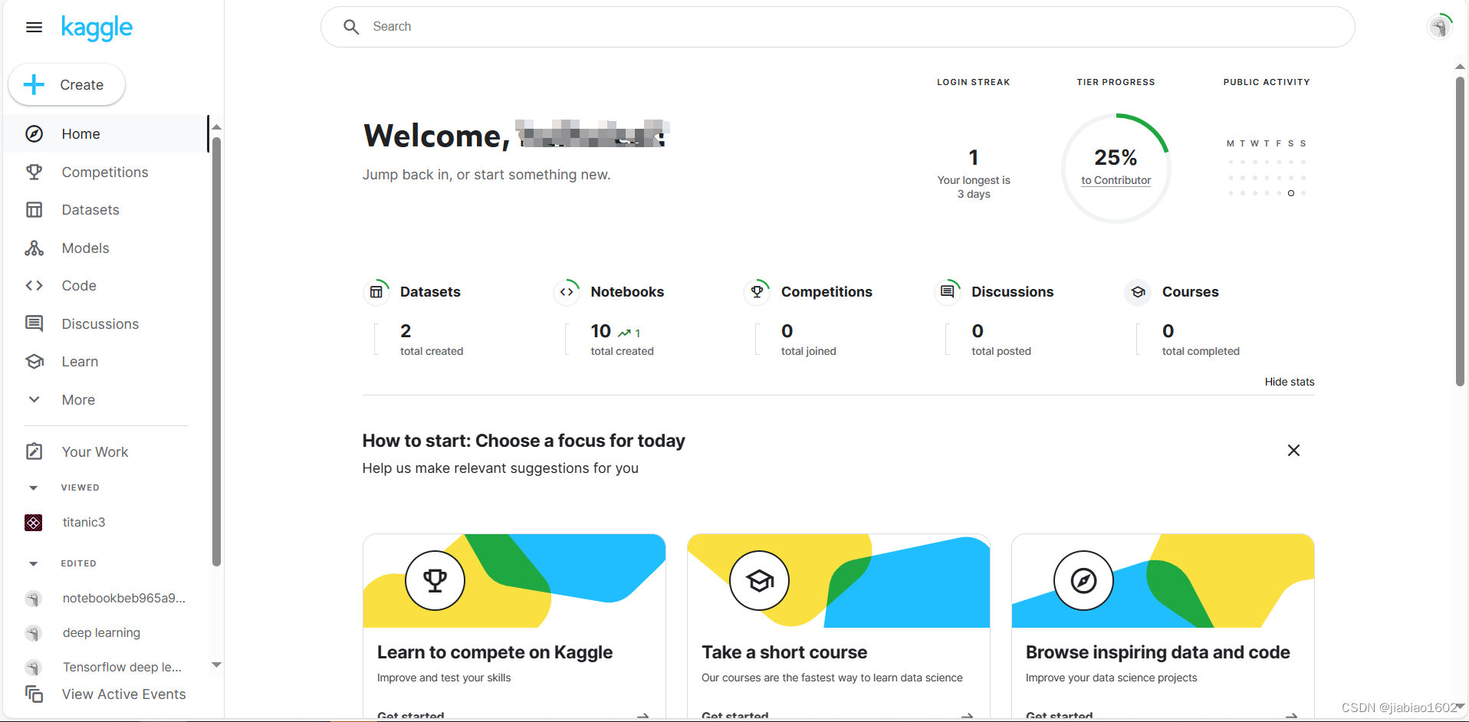Click the Notebooks stats code icon

coord(567,292)
